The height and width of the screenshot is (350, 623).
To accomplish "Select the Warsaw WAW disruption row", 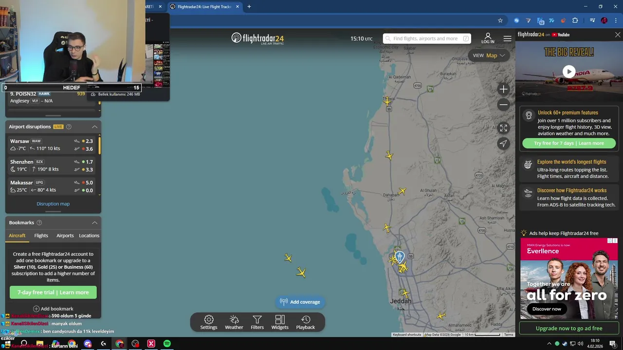I will point(52,145).
